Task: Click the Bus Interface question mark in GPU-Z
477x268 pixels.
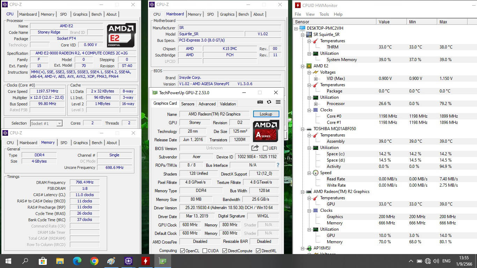Action: point(278,165)
